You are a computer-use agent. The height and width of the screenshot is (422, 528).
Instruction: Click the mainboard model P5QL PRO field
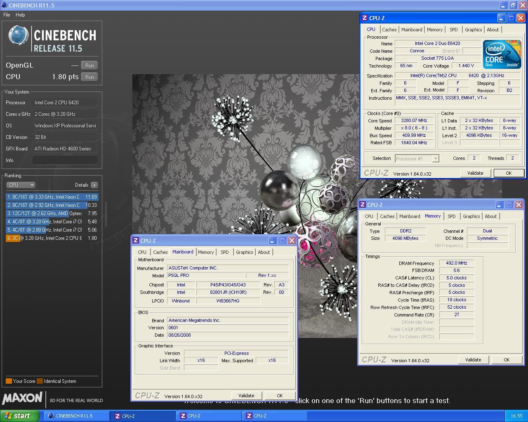(x=206, y=275)
